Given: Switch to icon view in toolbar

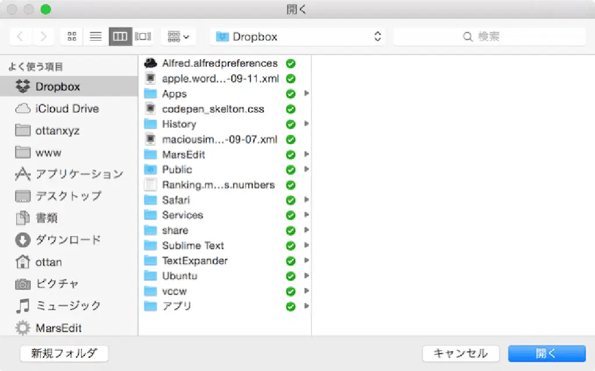Looking at the screenshot, I should click(72, 37).
